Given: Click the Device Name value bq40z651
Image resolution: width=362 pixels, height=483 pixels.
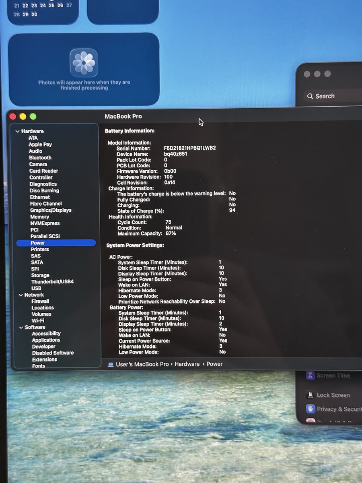Looking at the screenshot, I should click(x=175, y=154).
